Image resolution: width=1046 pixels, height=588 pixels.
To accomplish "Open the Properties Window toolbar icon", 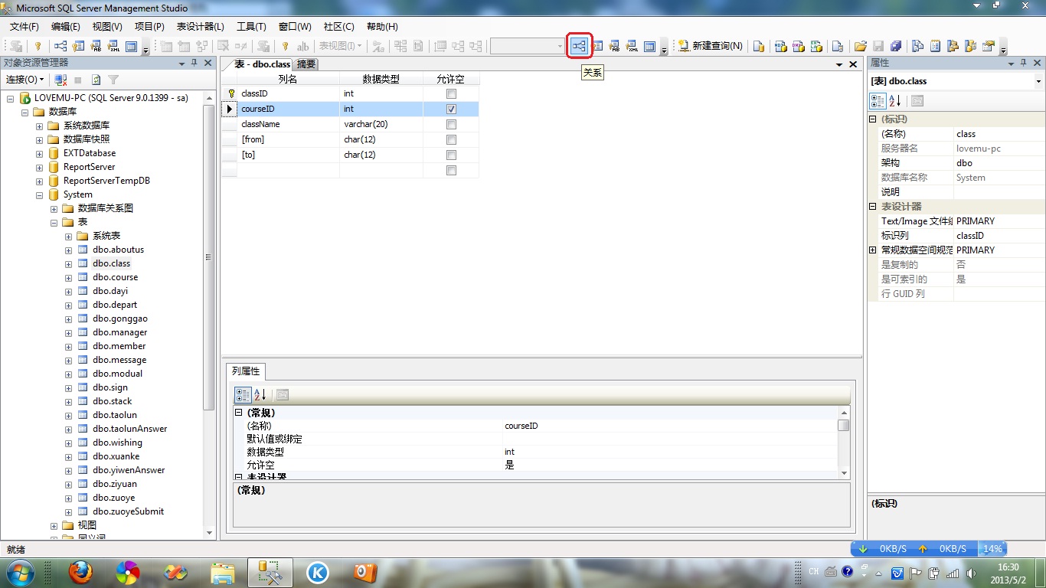I will tap(989, 46).
